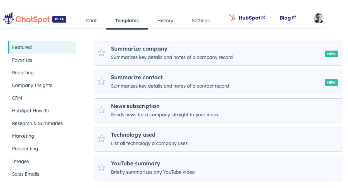
Task: Click the ChatSpot mascot logo icon
Action: (8, 18)
